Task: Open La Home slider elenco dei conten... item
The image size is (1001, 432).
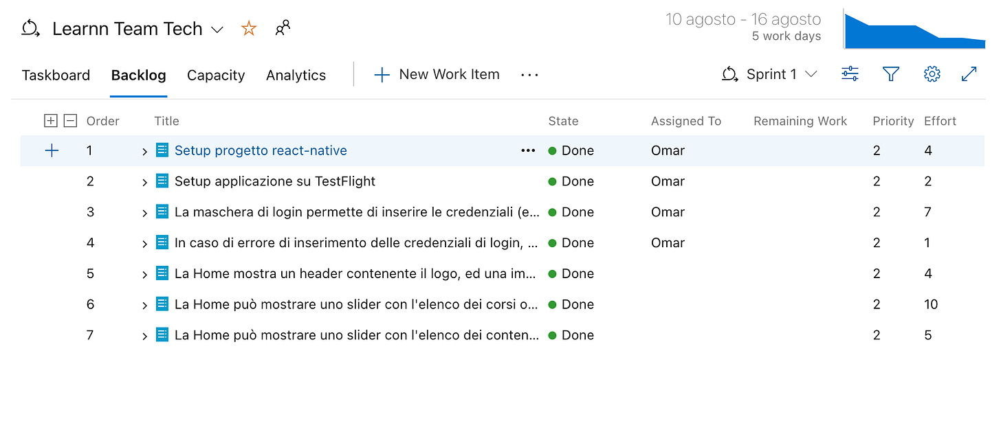Action: [357, 335]
